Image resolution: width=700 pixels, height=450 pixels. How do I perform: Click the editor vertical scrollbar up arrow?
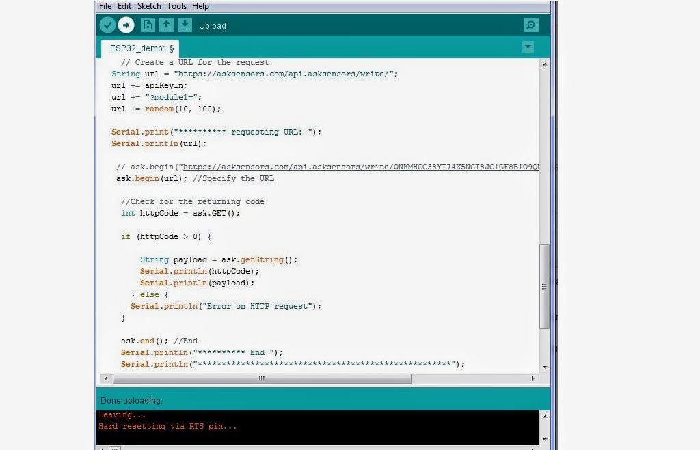[x=545, y=64]
